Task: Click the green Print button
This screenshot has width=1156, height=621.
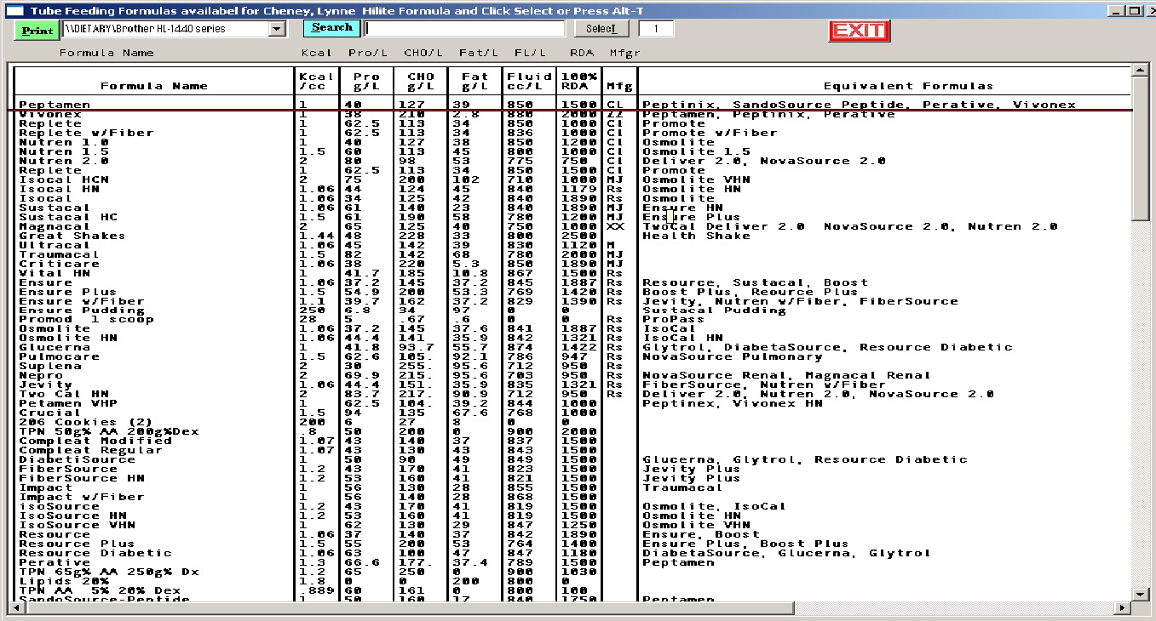Action: 37,30
